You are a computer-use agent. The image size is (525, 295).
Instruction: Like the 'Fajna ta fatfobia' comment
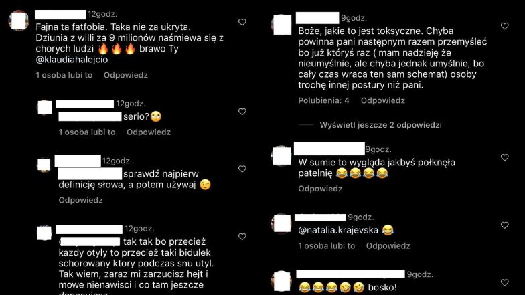(242, 22)
